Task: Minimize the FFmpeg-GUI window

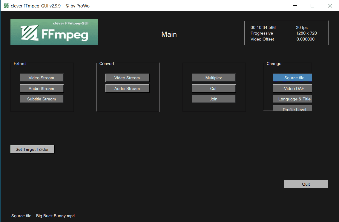Action: tap(295, 6)
